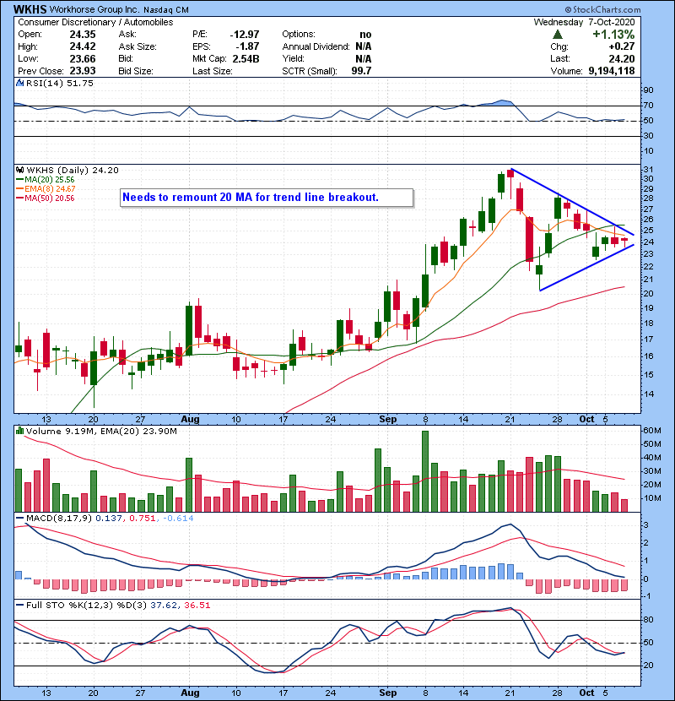The image size is (675, 701).
Task: Click the MACD(8,17,9) indicator label
Action: click(59, 519)
